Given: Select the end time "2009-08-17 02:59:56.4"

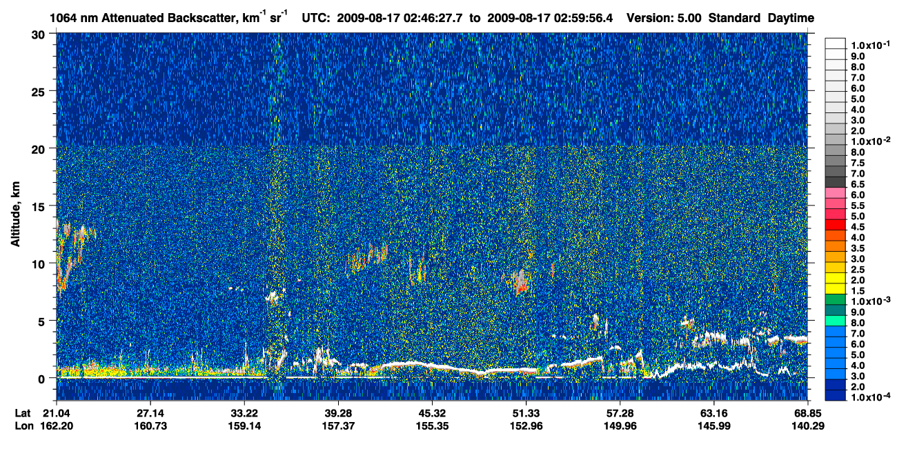Looking at the screenshot, I should click(551, 18).
